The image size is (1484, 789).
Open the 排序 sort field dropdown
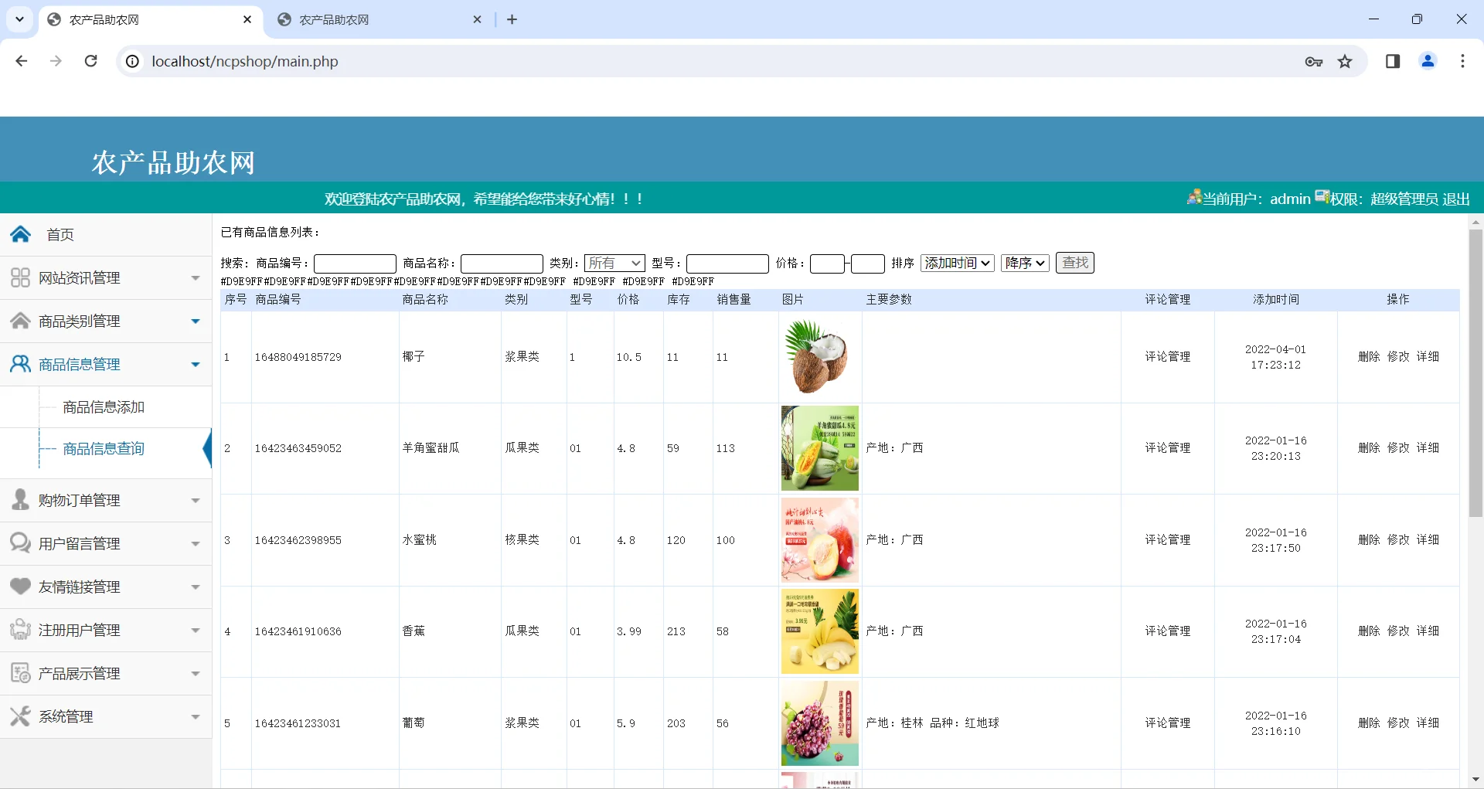pos(956,263)
